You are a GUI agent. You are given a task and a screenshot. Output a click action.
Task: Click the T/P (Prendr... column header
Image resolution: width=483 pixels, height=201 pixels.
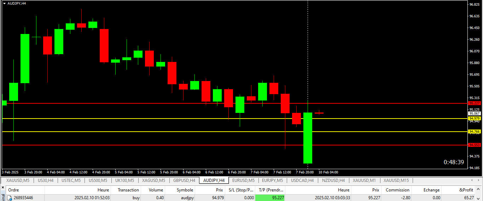coord(271,190)
